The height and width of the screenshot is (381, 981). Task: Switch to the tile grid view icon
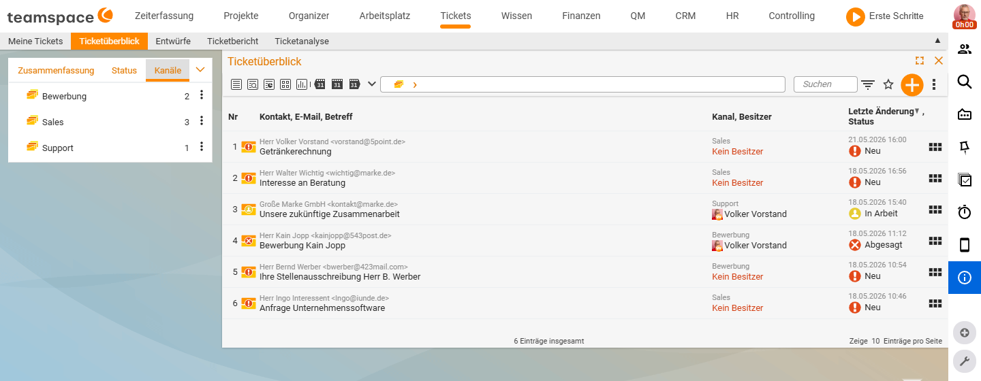pyautogui.click(x=285, y=84)
